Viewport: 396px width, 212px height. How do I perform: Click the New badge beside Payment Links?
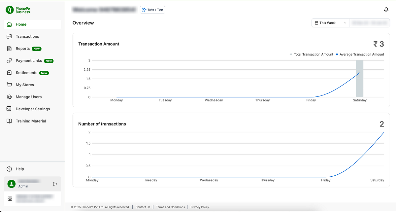click(49, 61)
